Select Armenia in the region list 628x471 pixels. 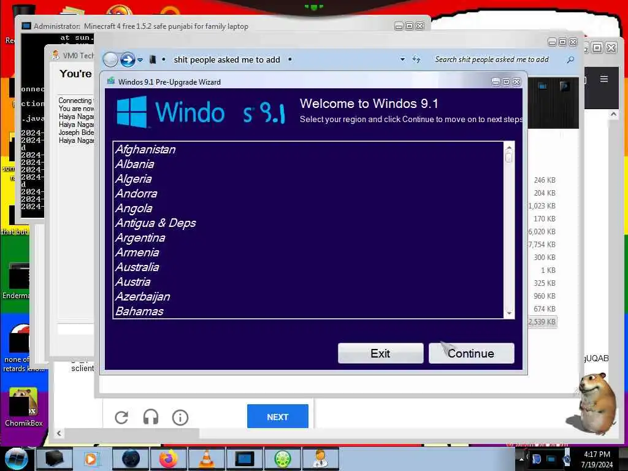coord(308,252)
